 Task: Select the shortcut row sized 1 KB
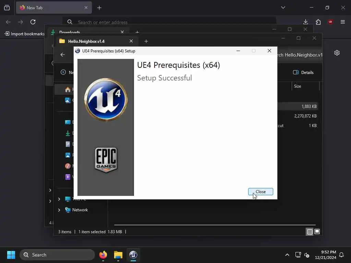pos(298,126)
